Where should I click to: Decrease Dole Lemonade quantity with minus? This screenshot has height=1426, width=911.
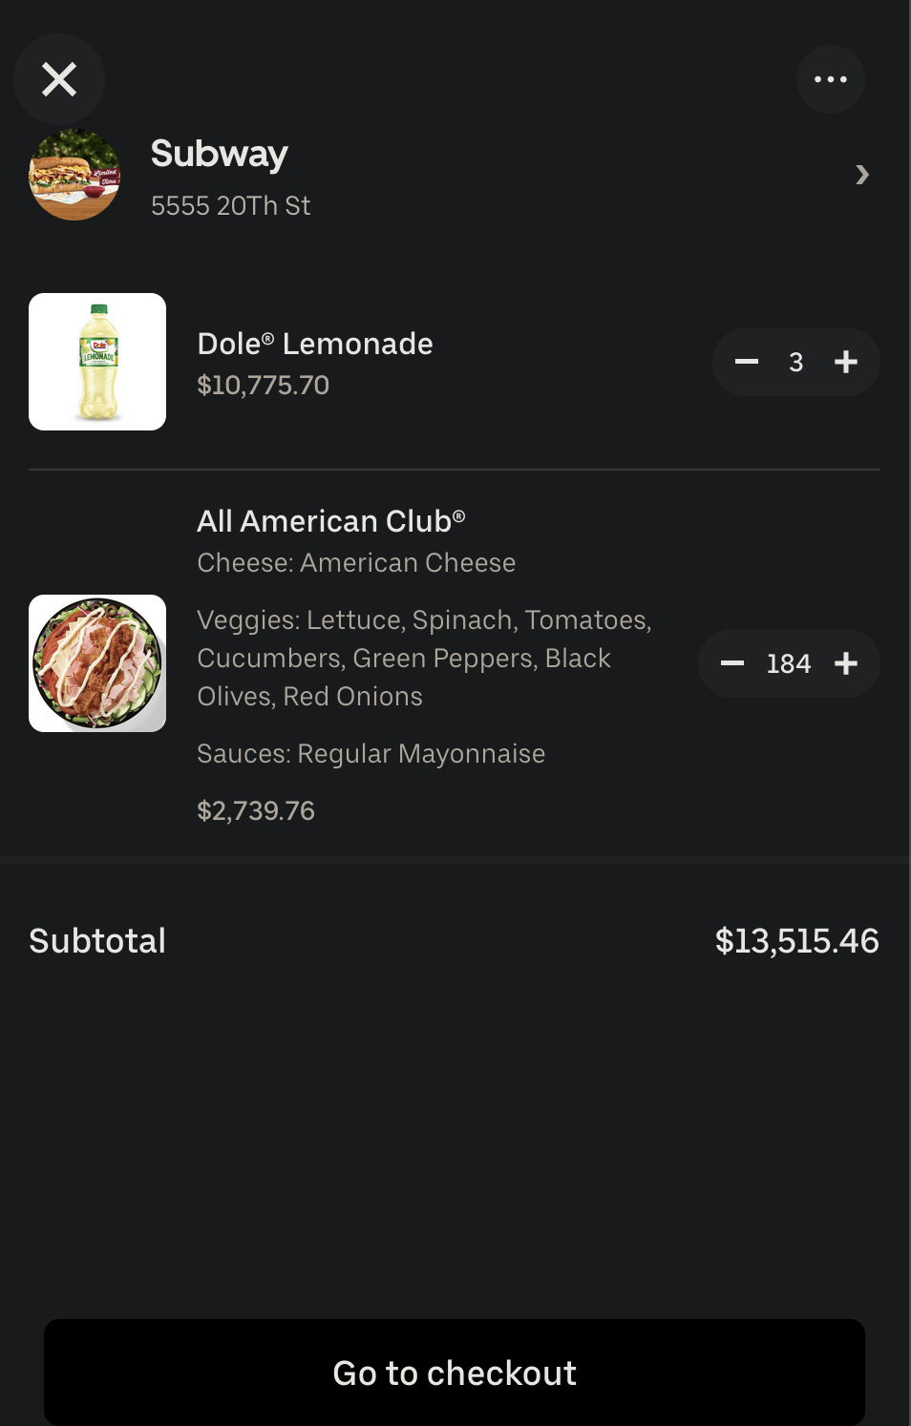[747, 362]
